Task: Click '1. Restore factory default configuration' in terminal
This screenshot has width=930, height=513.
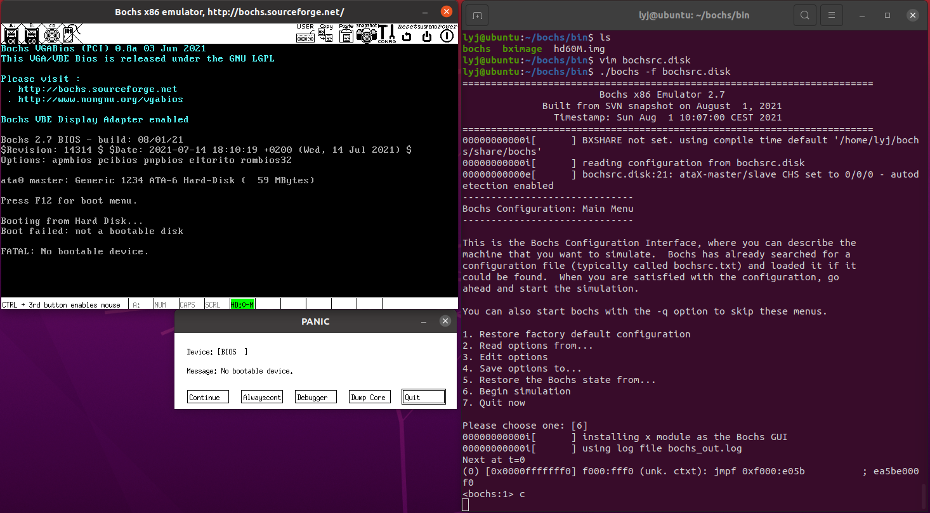Action: (577, 334)
